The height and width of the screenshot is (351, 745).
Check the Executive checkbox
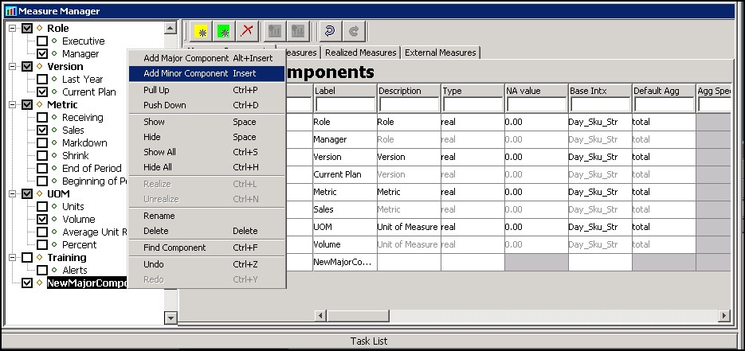point(42,41)
